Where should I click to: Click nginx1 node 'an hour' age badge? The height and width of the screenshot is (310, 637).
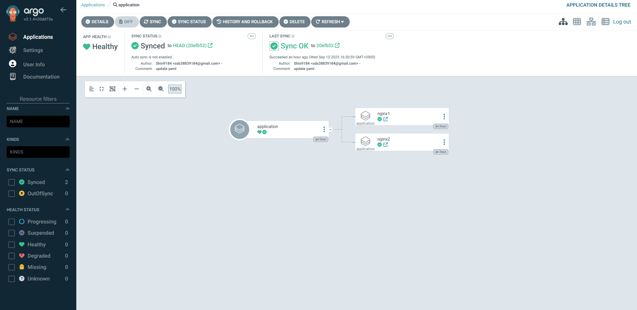click(x=441, y=126)
